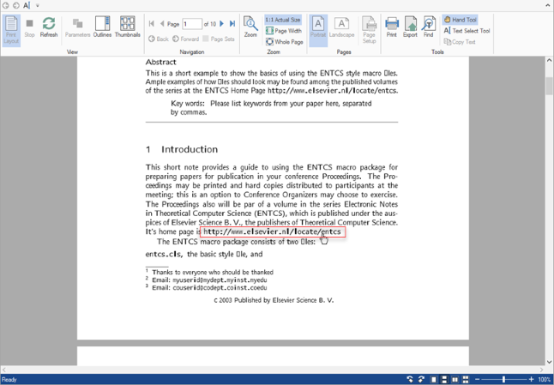This screenshot has width=554, height=385.
Task: Click the page number input field
Action: tap(192, 24)
